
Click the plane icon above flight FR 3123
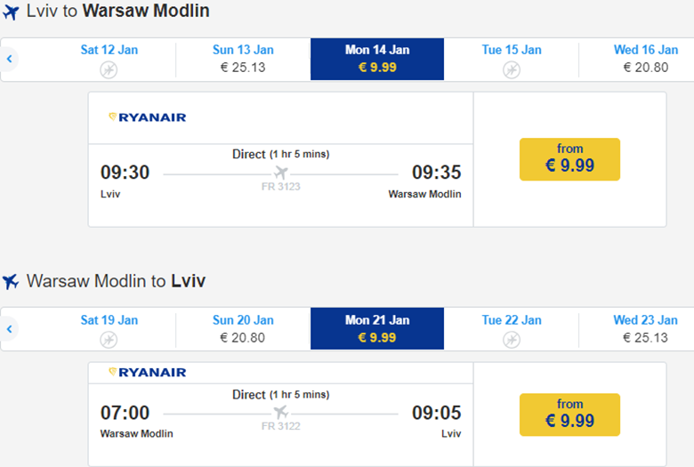281,173
